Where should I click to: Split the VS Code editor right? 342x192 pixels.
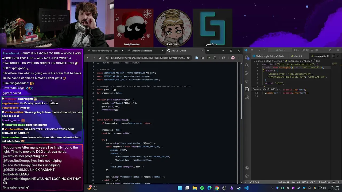(x=334, y=56)
